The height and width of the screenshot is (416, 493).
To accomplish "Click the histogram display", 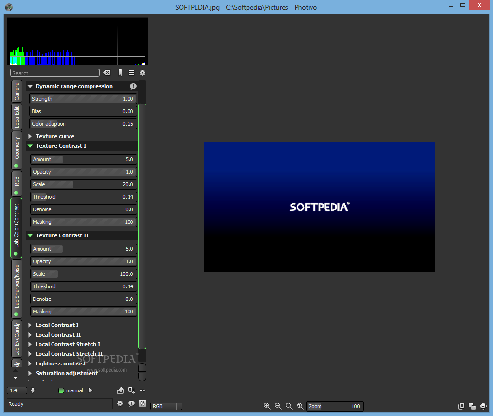I will click(78, 41).
